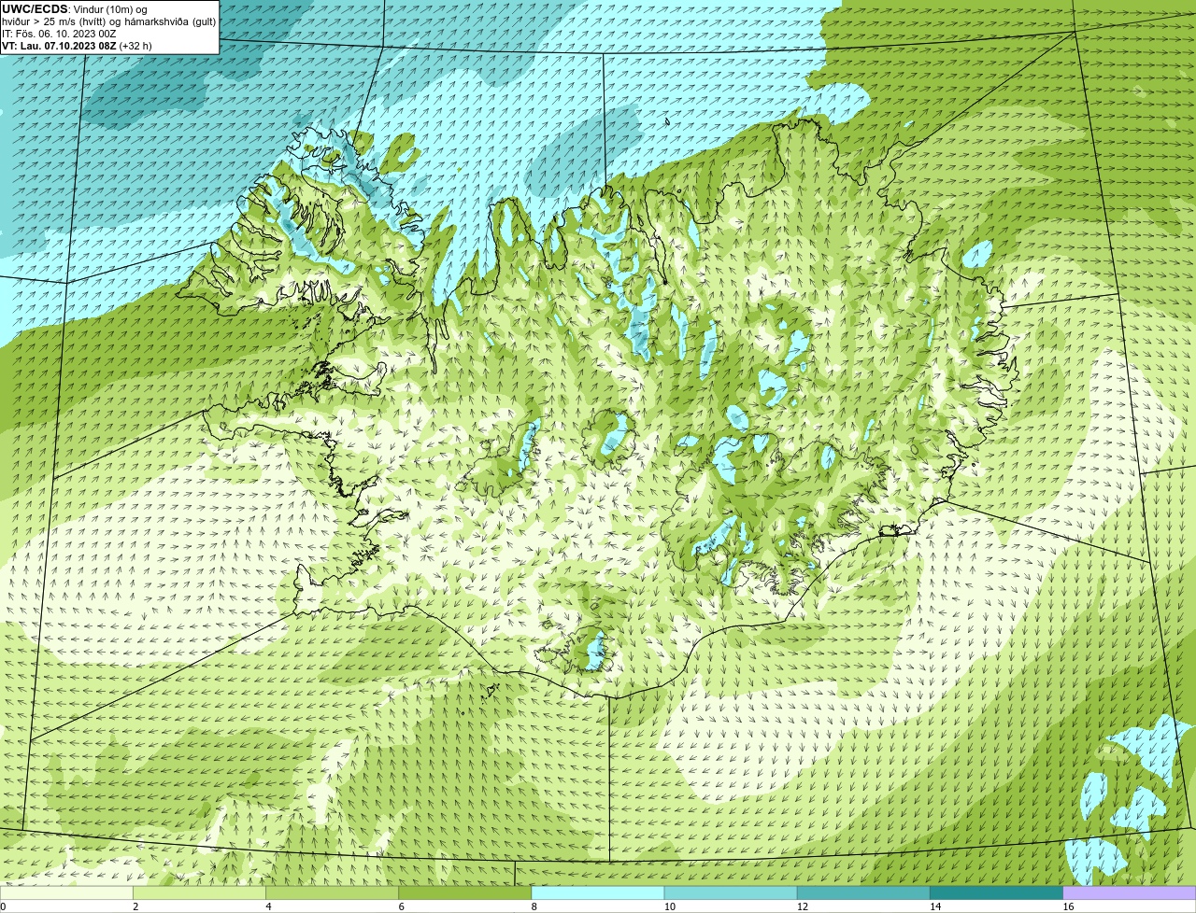Click the legend scale label '10'
Viewport: 1196px width, 913px height.
tap(670, 906)
